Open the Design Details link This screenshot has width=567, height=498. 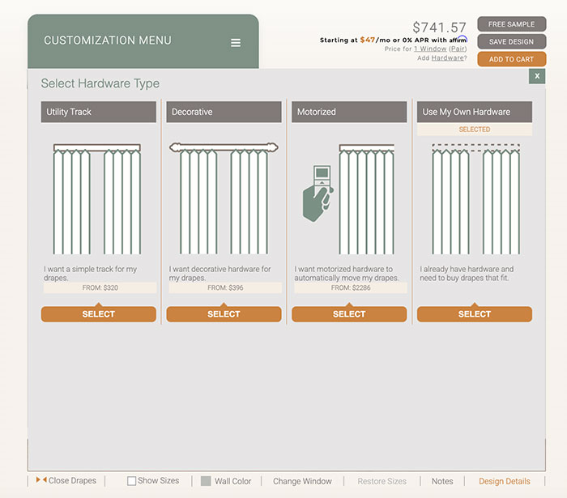[504, 481]
